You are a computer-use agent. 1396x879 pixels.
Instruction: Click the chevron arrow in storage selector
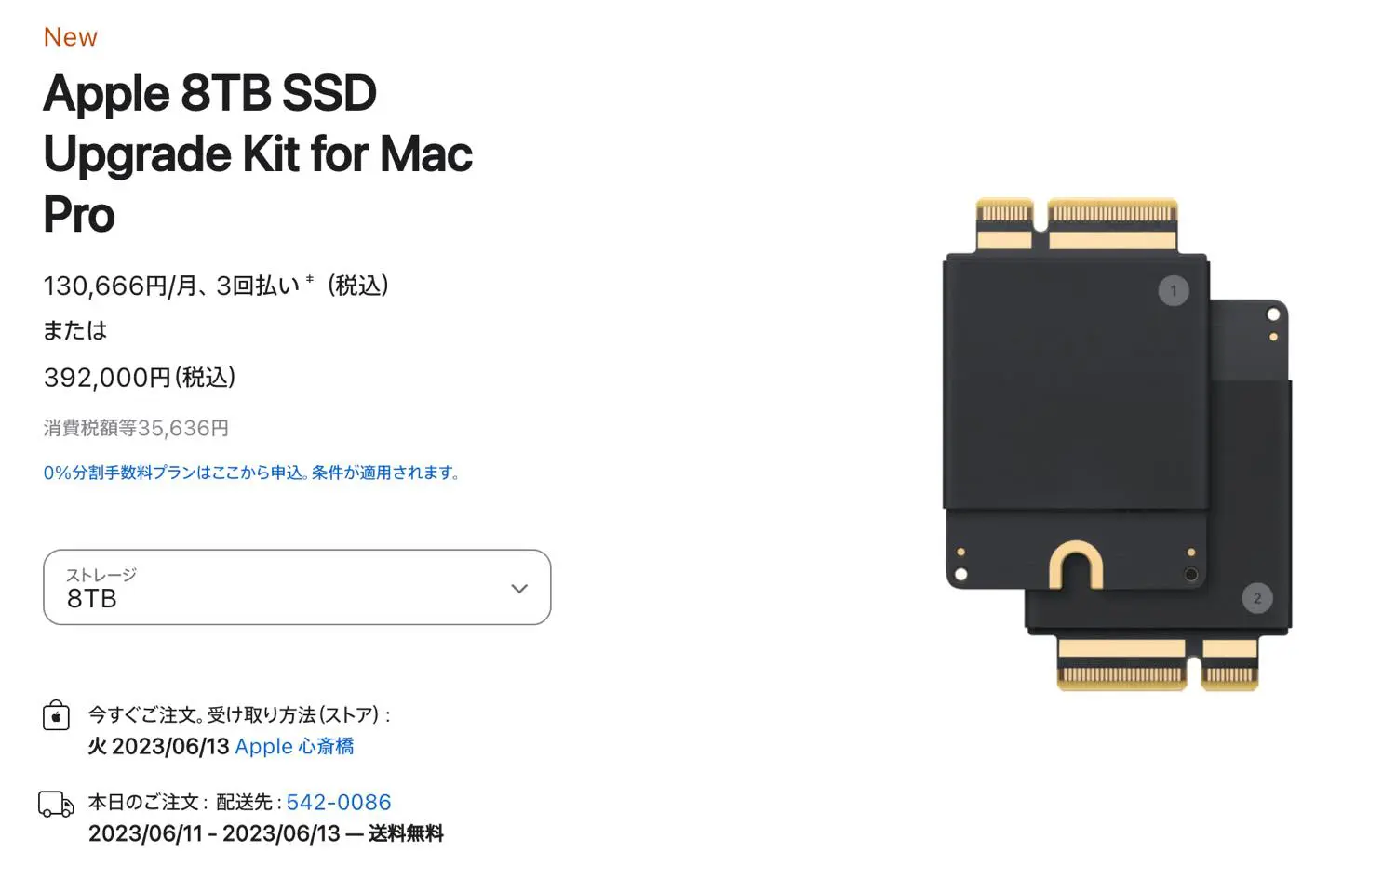click(x=519, y=589)
